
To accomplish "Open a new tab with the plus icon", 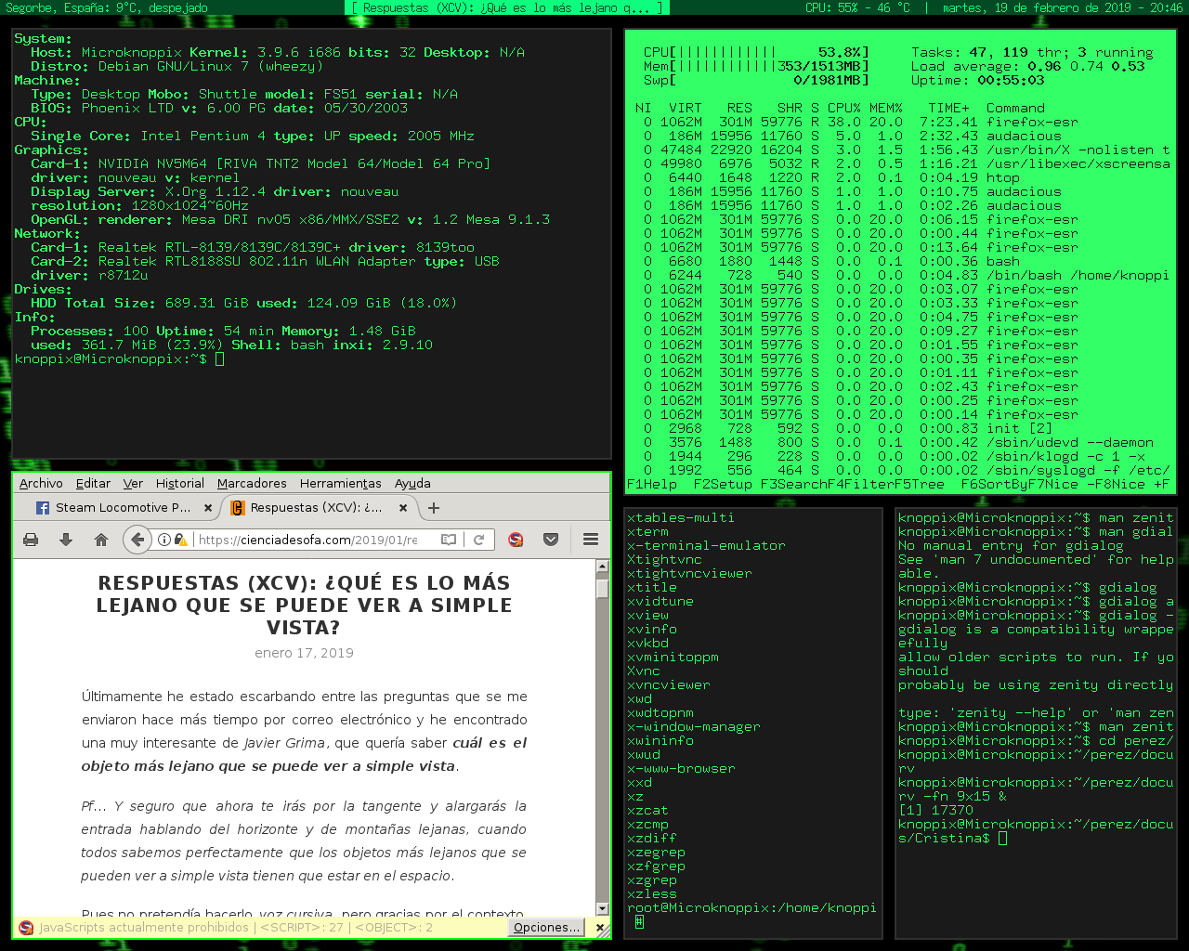I will (434, 508).
